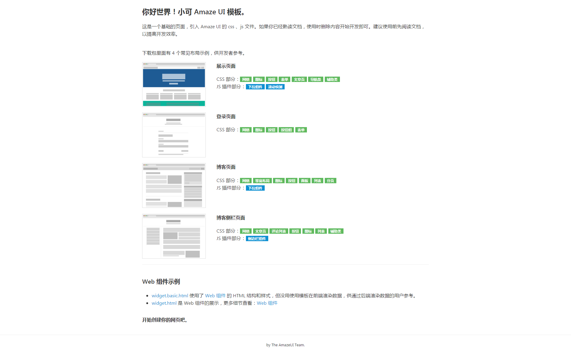Viewport: 571px width, 354px height.
Task: Open the 博客侧栏页面 layout thumbnail
Action: point(174,236)
